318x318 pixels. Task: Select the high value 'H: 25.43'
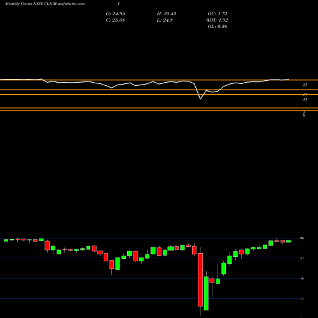pos(167,14)
